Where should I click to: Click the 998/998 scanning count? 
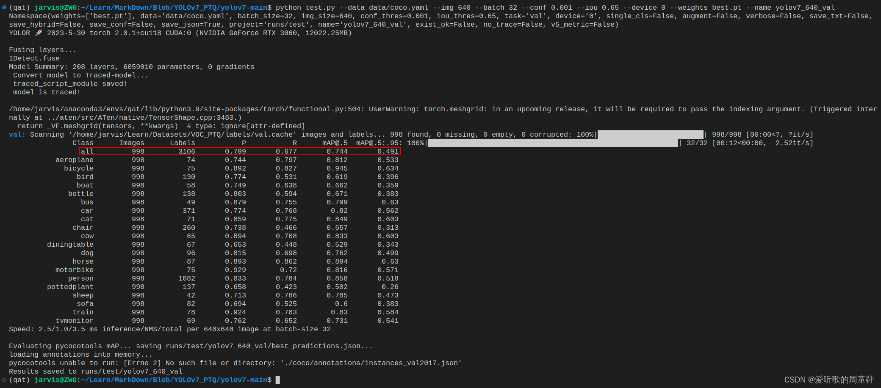click(727, 135)
